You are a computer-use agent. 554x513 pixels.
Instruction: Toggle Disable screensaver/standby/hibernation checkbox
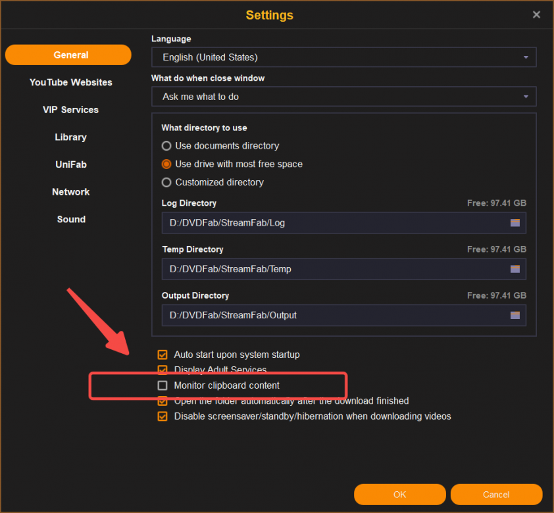pos(163,416)
